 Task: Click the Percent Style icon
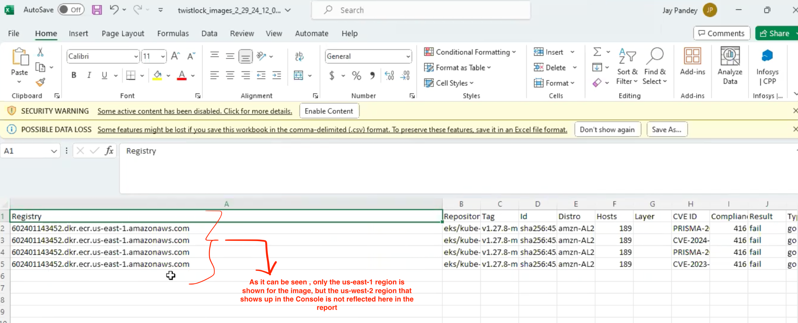(356, 76)
